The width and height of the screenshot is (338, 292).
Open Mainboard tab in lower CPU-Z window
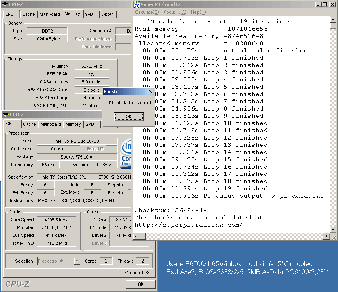(x=50, y=125)
